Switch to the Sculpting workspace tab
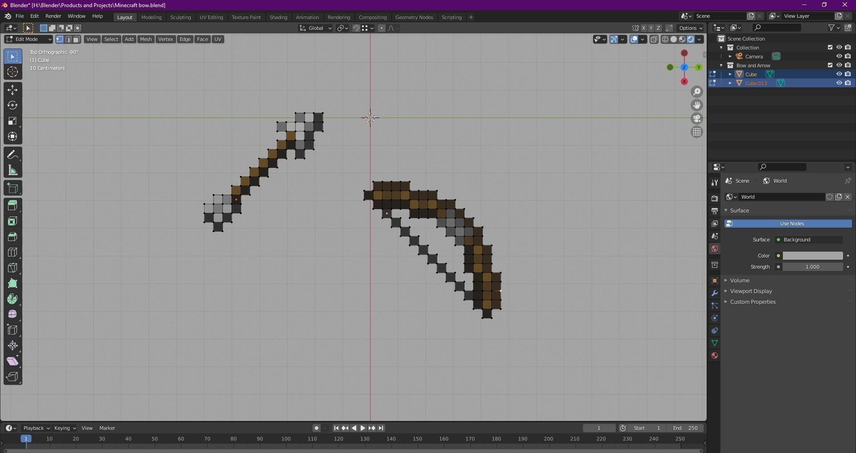856x453 pixels. pos(181,17)
